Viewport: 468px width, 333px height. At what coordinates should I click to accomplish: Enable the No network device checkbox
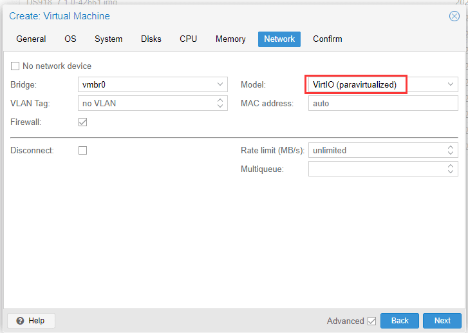pyautogui.click(x=15, y=66)
